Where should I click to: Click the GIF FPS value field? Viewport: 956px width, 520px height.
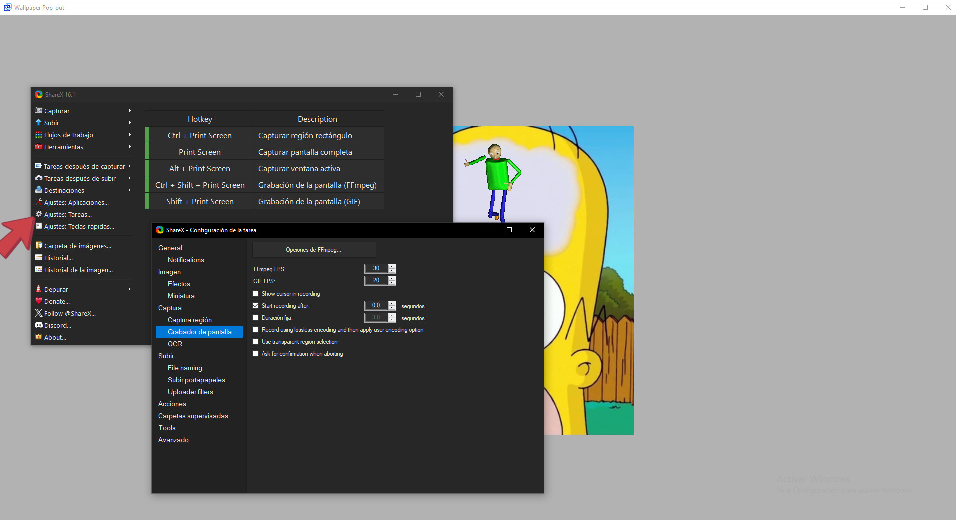376,281
